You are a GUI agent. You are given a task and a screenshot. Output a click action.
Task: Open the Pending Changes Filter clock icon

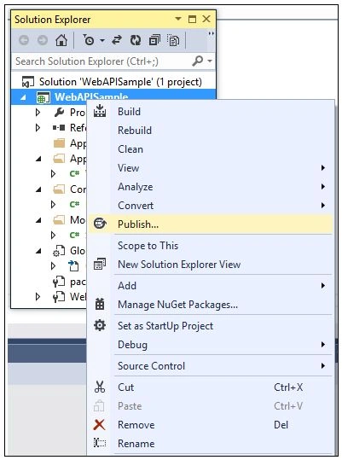pyautogui.click(x=89, y=40)
